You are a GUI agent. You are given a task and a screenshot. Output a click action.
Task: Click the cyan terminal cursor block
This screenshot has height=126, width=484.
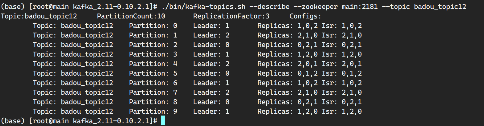click(x=163, y=120)
